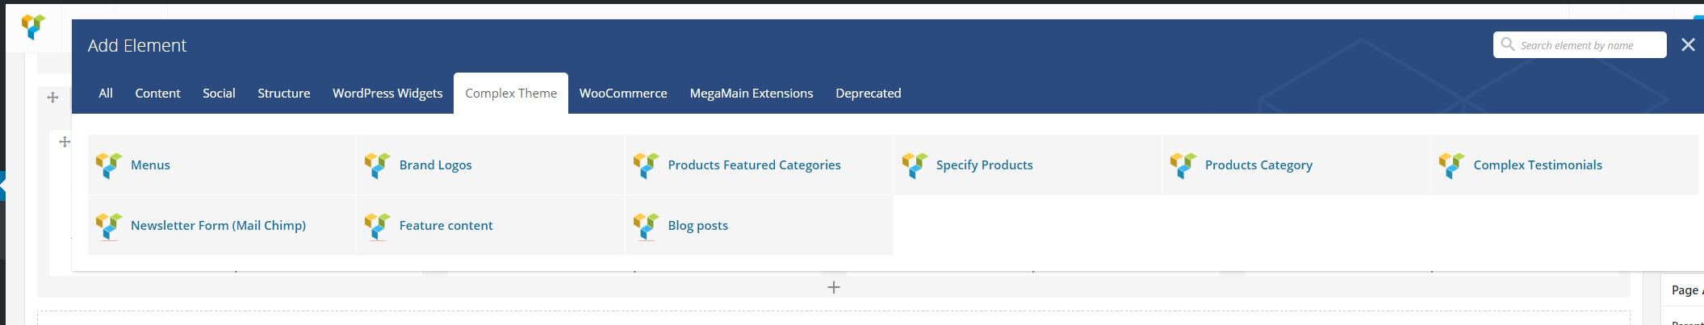Click the Blog posts element icon
The height and width of the screenshot is (325, 1704).
coord(646,226)
